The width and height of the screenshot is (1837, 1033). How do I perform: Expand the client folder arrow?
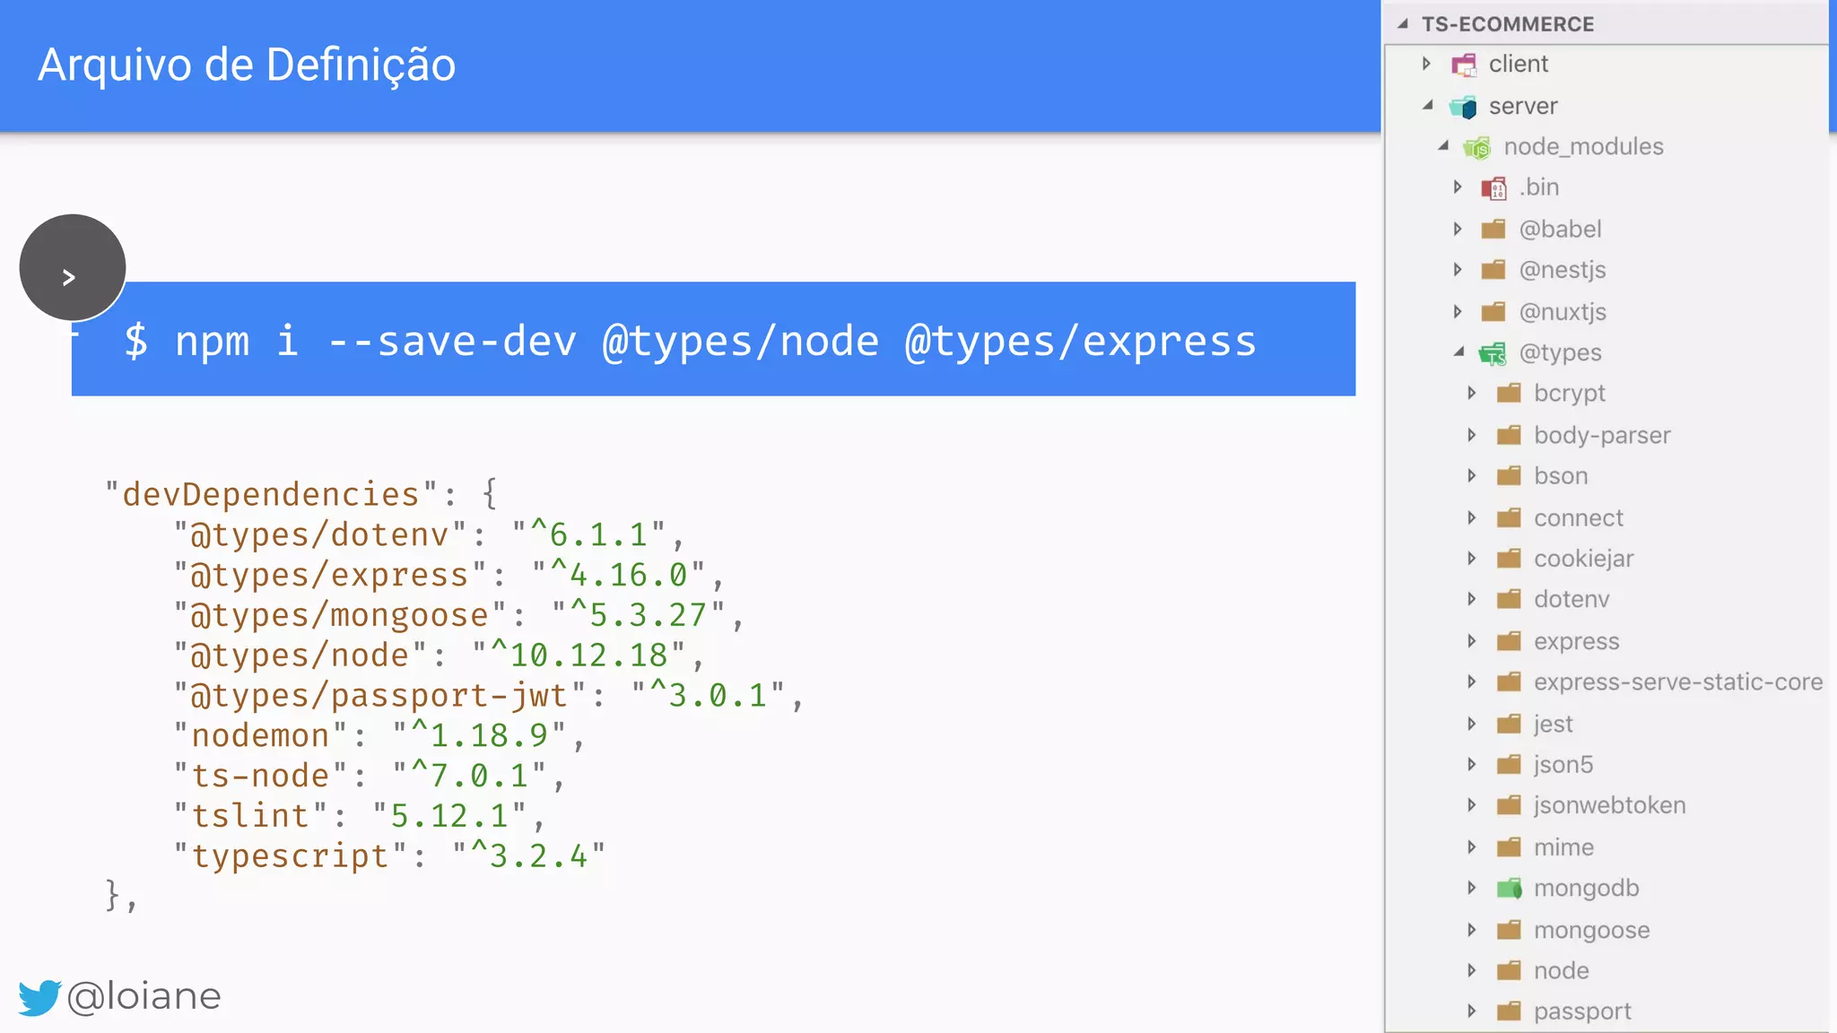(x=1427, y=64)
